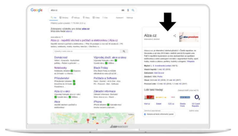
Task: Click the Datart logo thumbnail
Action: (161, 97)
